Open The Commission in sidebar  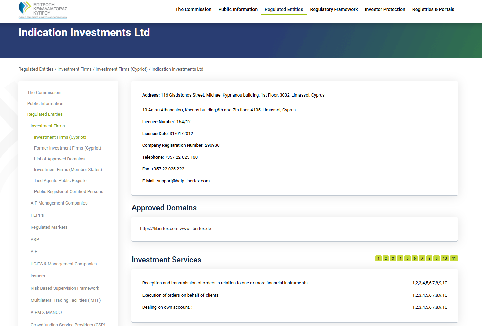point(44,93)
